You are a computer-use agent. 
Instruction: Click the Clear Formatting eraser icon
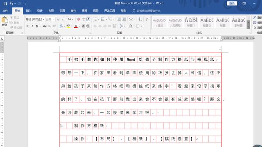tap(79, 19)
